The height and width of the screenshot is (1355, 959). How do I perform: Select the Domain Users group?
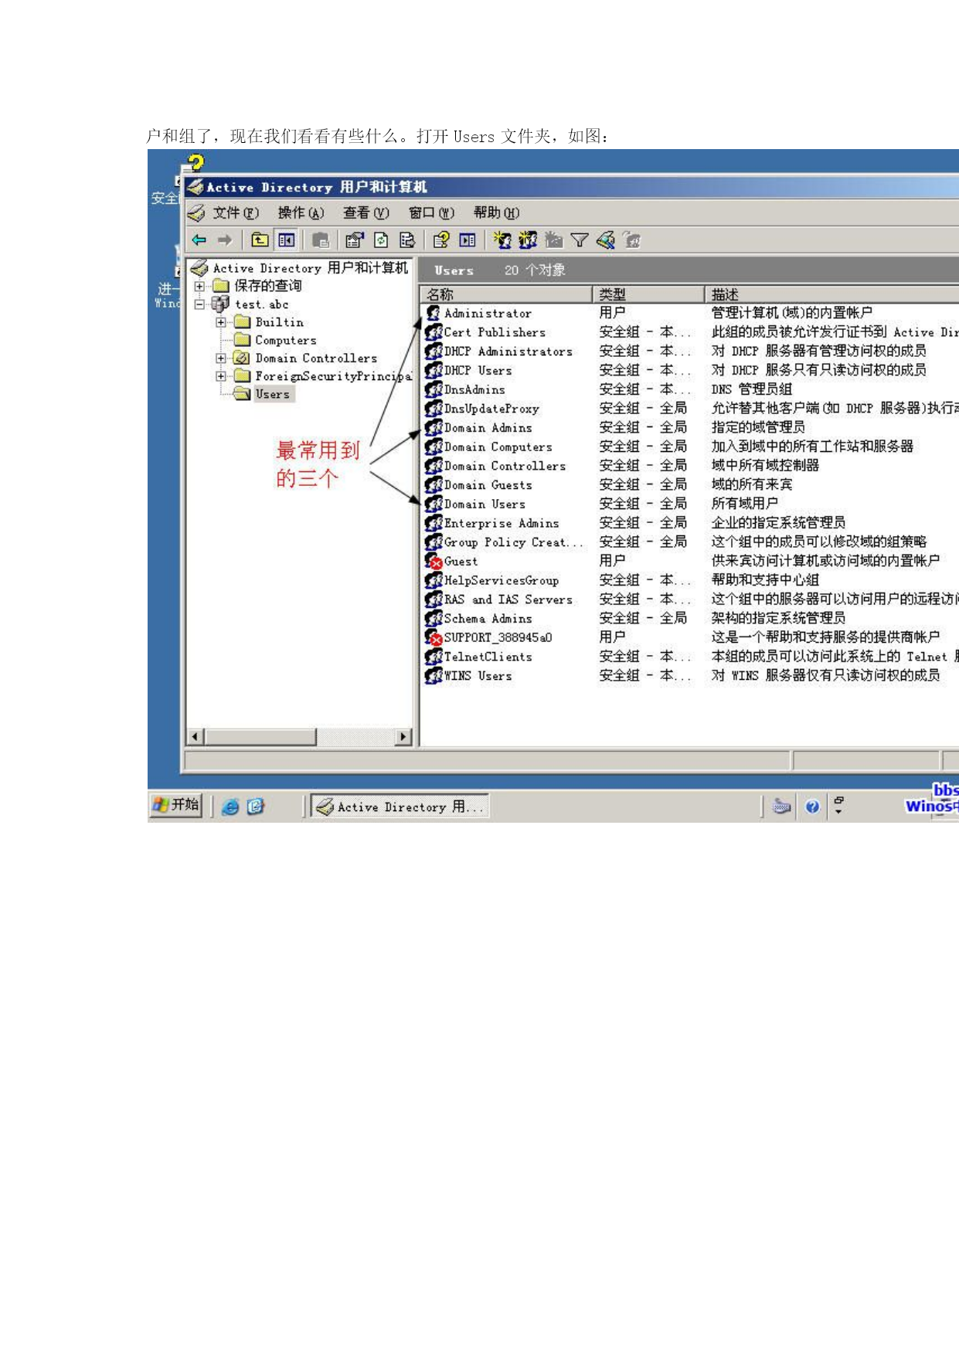click(x=476, y=504)
